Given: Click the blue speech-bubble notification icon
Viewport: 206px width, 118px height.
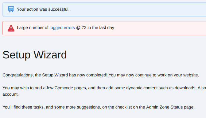Looking at the screenshot, I should tap(11, 9).
